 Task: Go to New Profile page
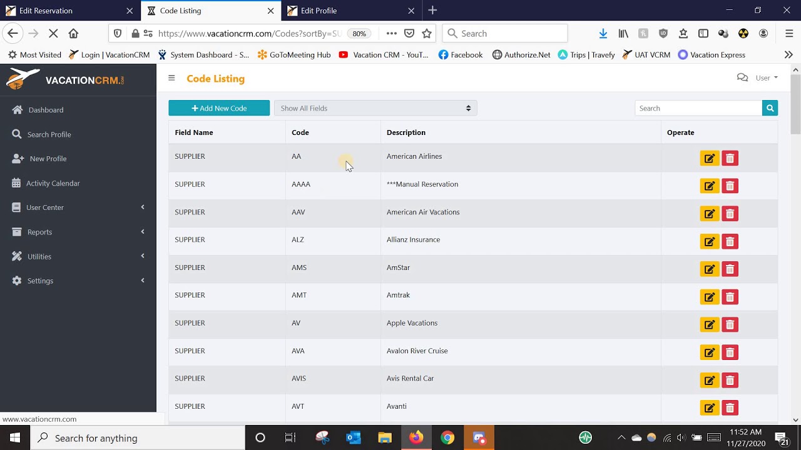[48, 159]
